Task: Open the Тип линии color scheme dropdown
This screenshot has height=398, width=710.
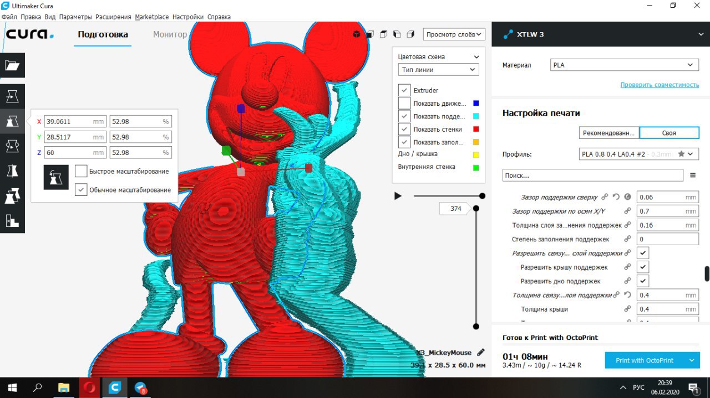Action: pos(438,70)
